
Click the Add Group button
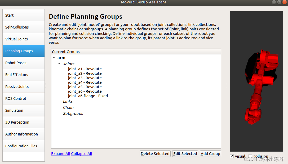[210, 153]
